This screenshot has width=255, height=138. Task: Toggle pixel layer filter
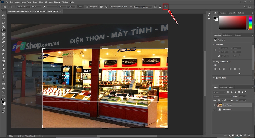tap(228, 92)
